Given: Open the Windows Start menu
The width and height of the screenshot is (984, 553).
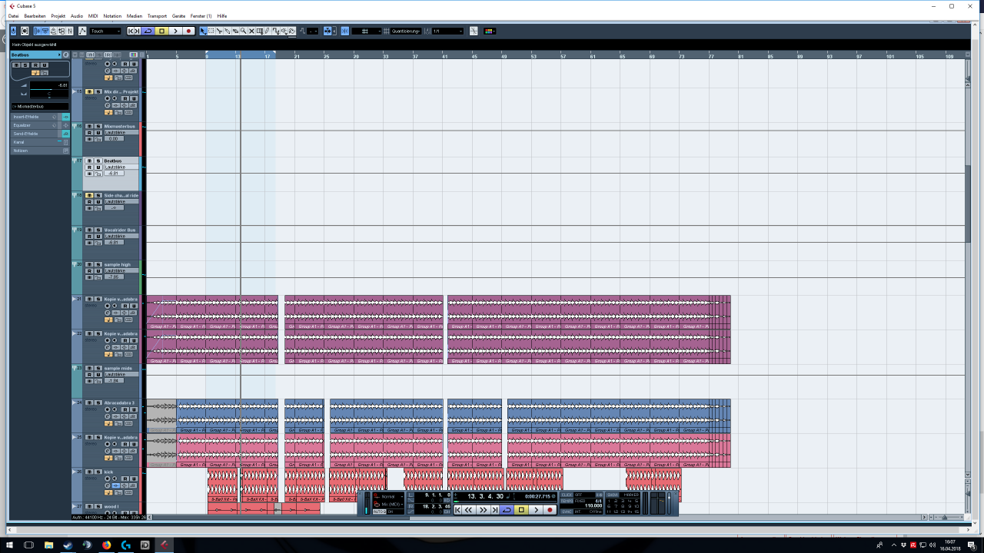Looking at the screenshot, I should click(9, 545).
